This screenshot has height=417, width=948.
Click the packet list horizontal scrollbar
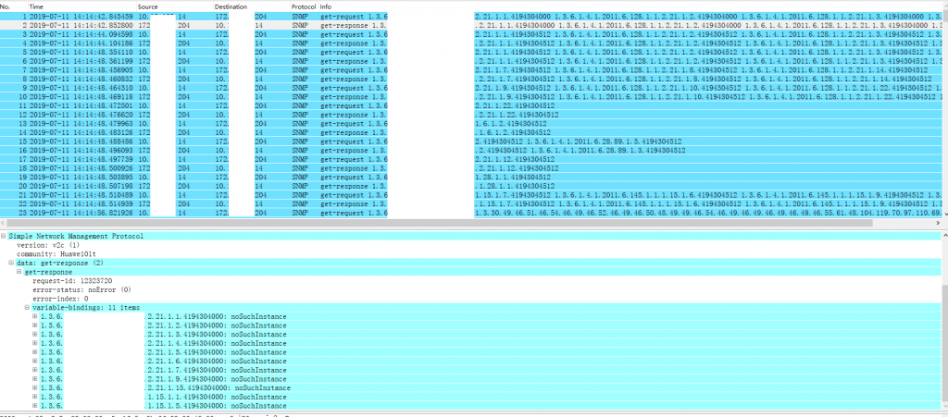463,221
